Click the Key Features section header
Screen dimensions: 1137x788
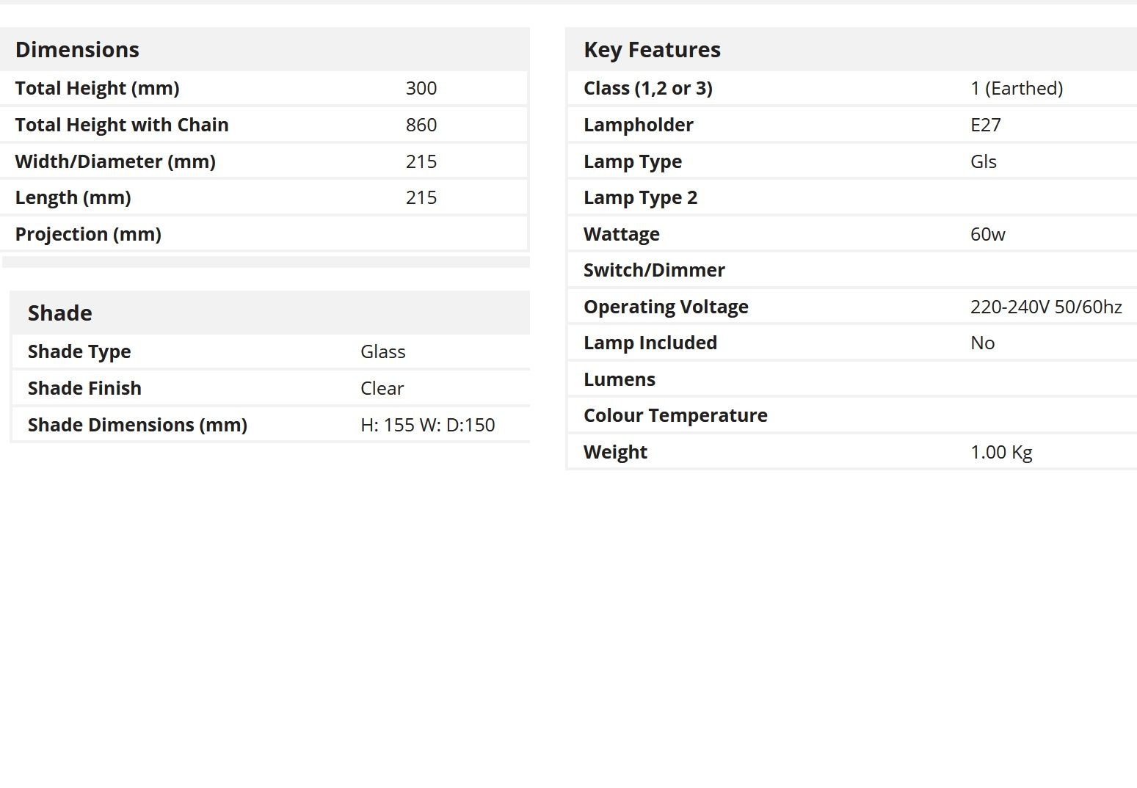coord(652,50)
